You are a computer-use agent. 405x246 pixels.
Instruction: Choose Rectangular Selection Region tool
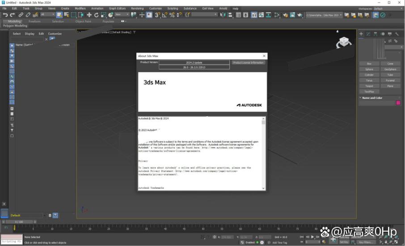pyautogui.click(x=74, y=15)
